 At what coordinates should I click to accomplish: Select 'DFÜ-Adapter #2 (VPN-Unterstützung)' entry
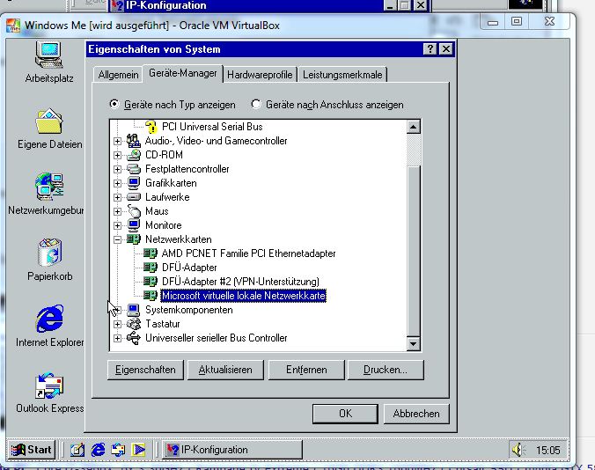pos(240,282)
